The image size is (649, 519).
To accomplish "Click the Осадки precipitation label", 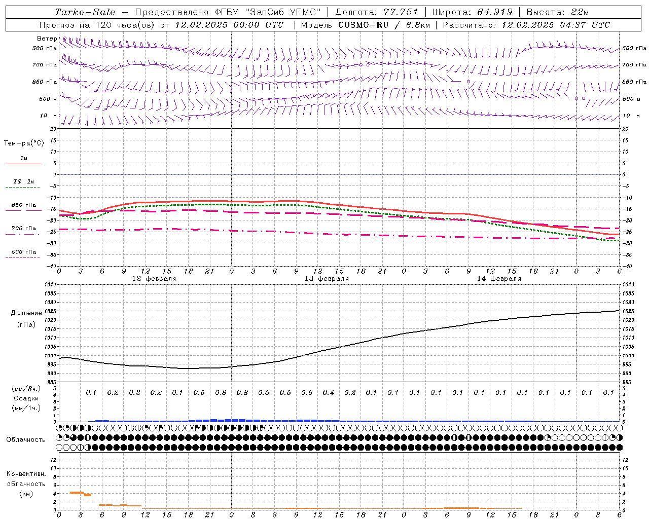I will [x=26, y=398].
